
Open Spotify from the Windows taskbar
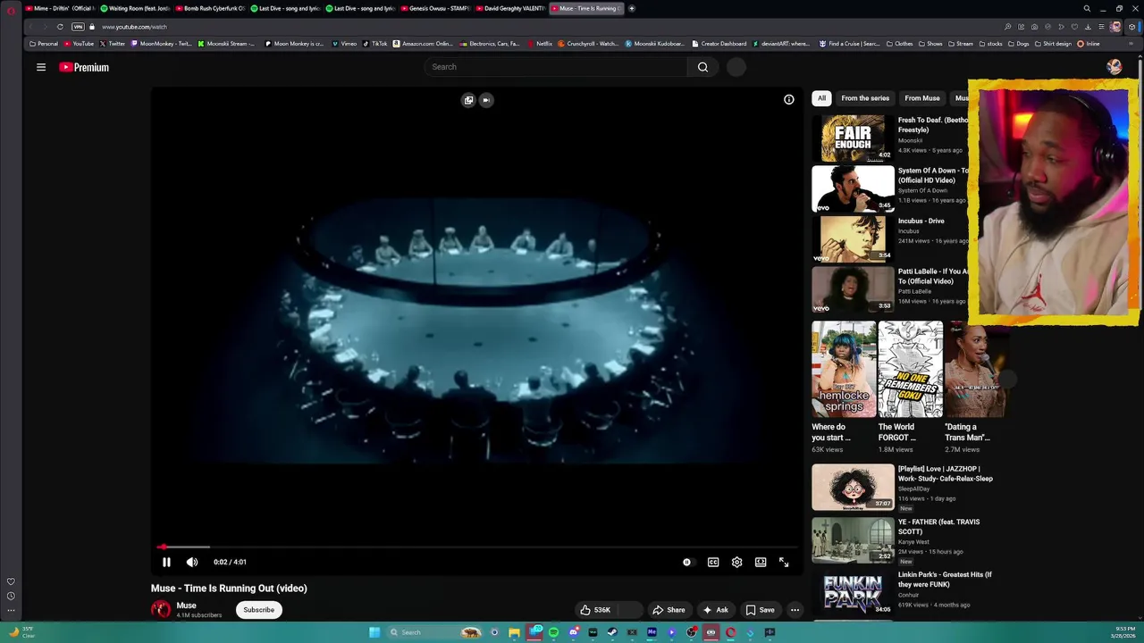[553, 632]
